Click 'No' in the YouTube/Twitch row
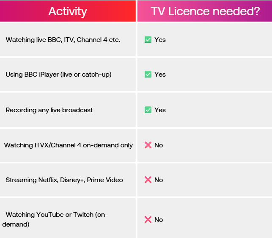The height and width of the screenshot is (238, 272). (x=159, y=219)
